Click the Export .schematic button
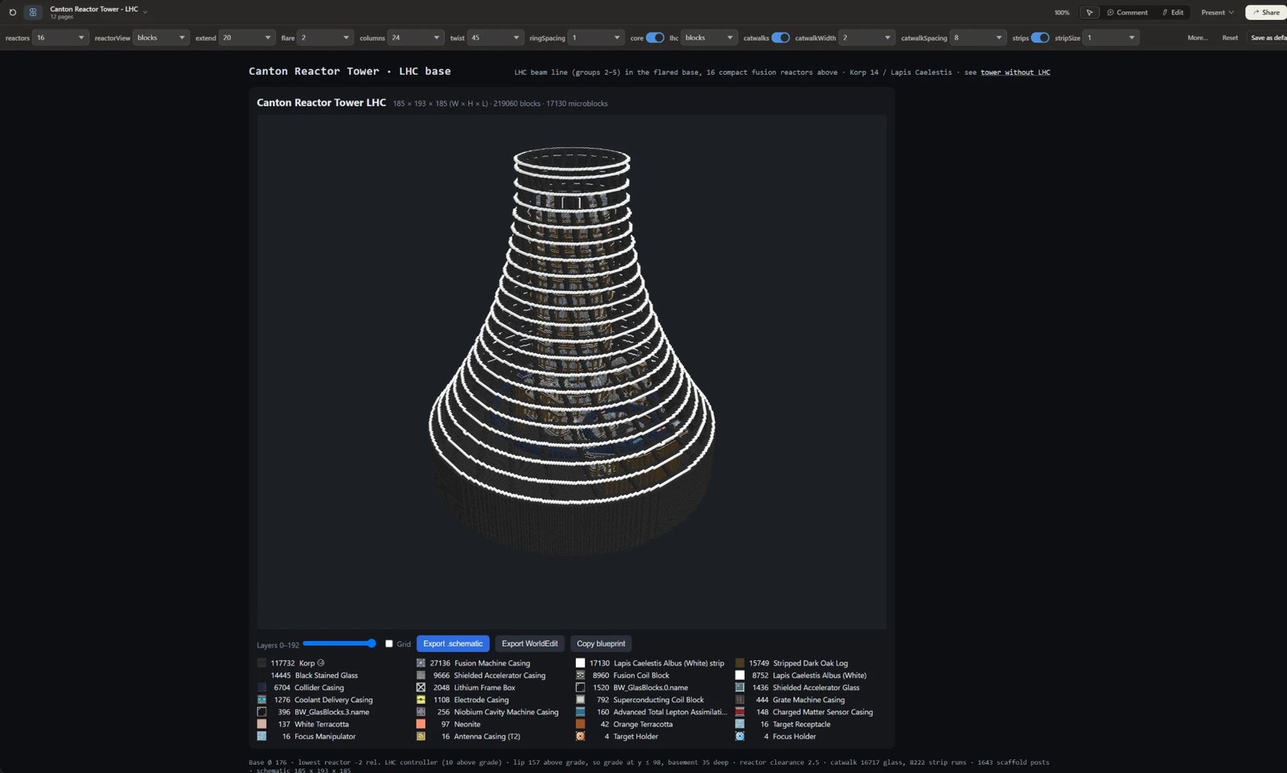The image size is (1287, 773). click(x=453, y=643)
